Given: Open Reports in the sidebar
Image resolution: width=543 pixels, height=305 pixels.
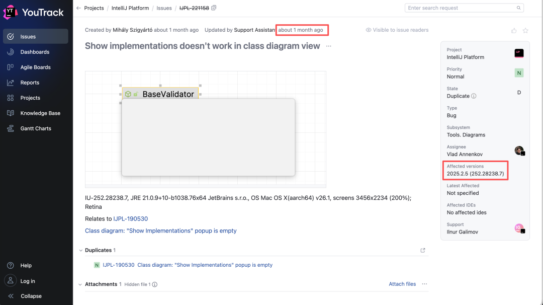Looking at the screenshot, I should point(36,83).
